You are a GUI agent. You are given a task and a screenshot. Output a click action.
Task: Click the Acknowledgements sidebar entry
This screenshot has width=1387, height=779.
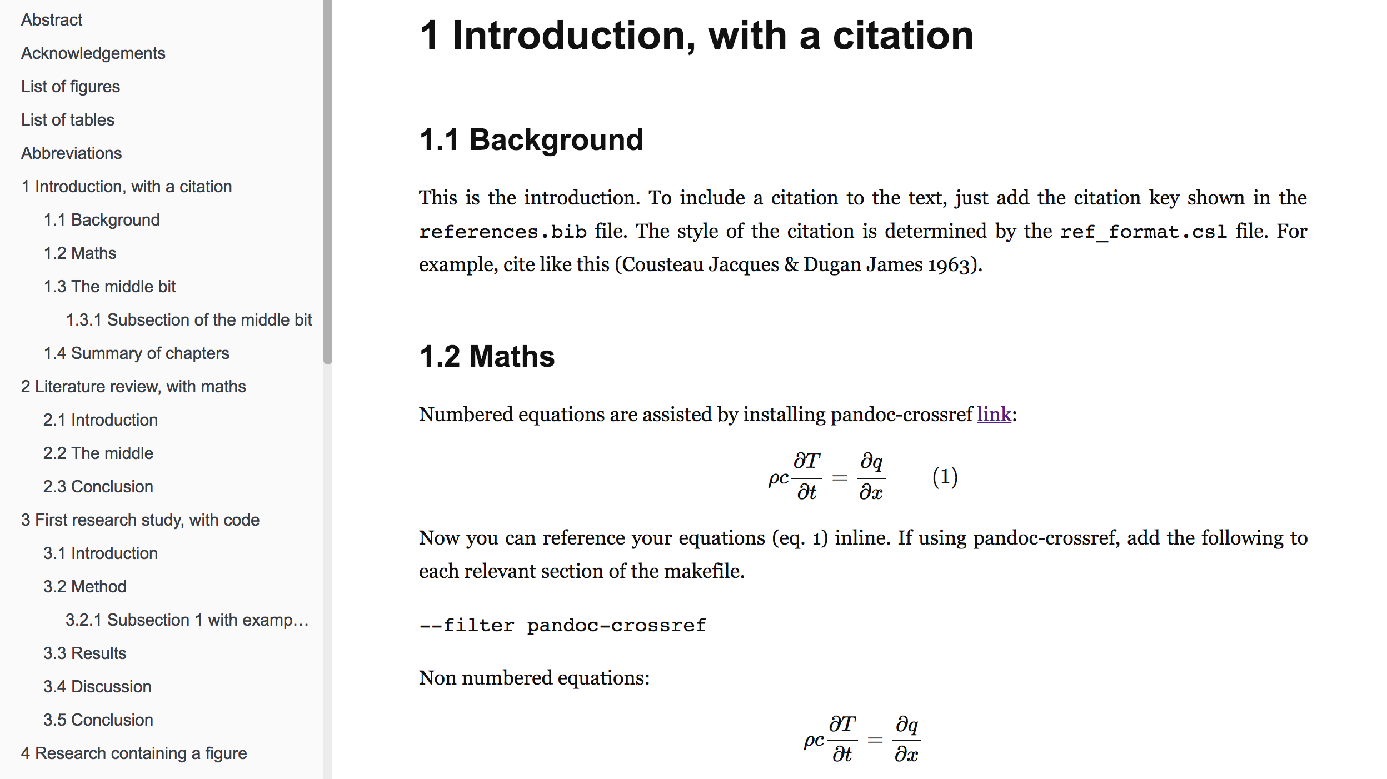92,52
